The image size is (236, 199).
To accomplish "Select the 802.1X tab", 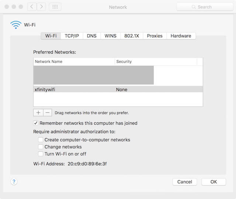I will click(x=132, y=36).
